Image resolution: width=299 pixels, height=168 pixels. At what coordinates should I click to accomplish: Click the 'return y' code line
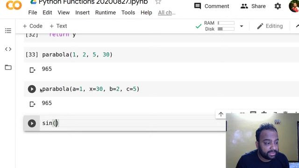[x=62, y=35]
